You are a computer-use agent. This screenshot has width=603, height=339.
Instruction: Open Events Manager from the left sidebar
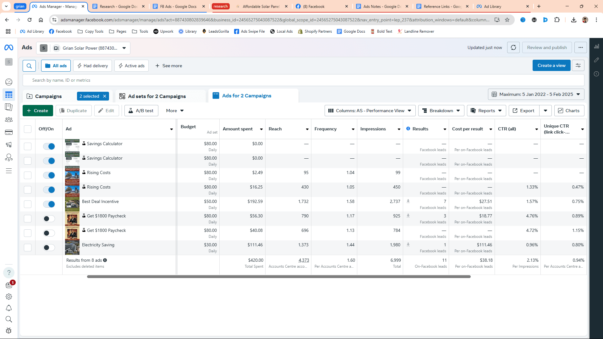tap(9, 157)
